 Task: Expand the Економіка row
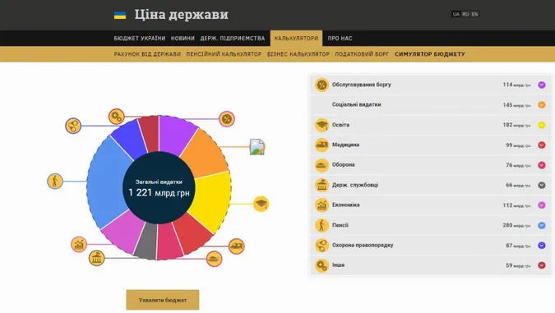pyautogui.click(x=542, y=205)
